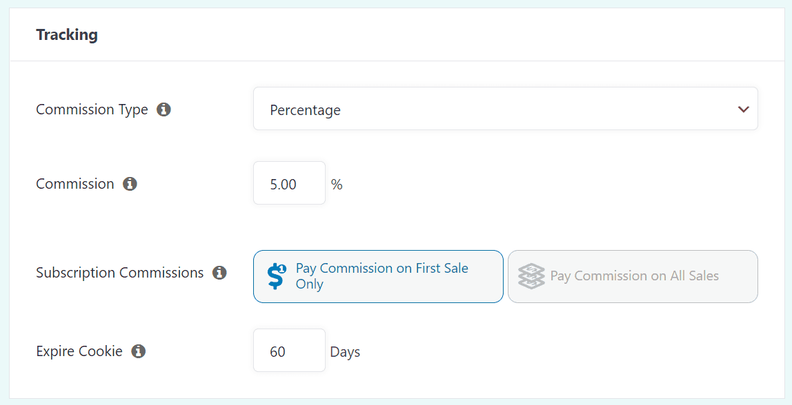792x405 pixels.
Task: Click the Commission Type info icon
Action: coord(164,109)
